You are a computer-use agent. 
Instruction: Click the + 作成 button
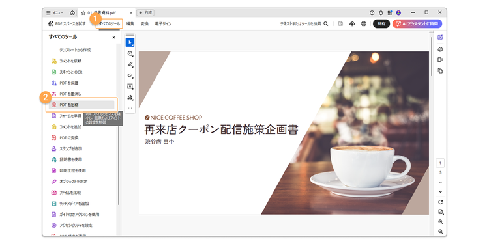(145, 13)
